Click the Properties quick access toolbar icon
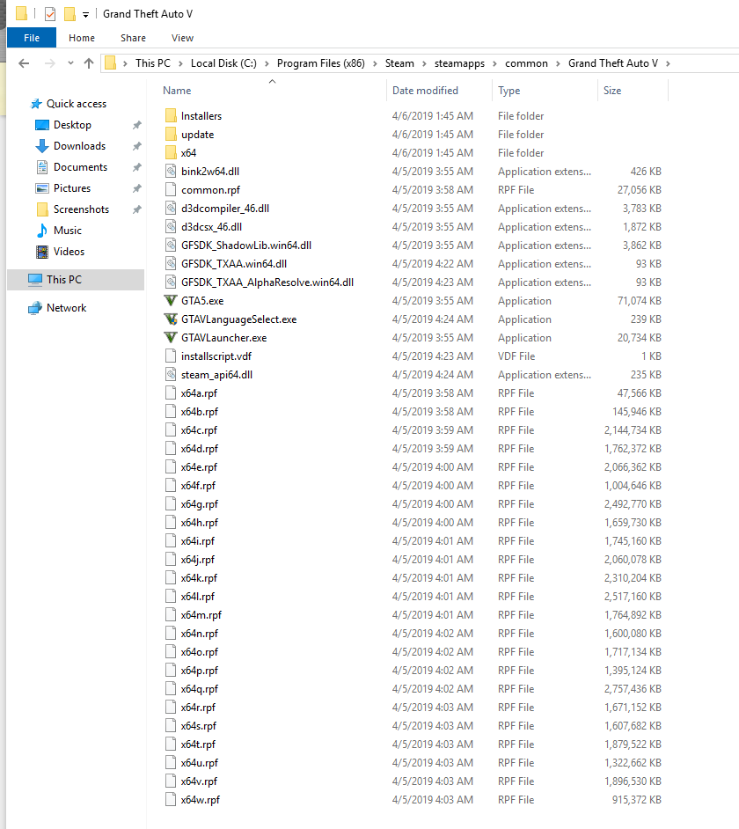The image size is (739, 829). tap(49, 14)
